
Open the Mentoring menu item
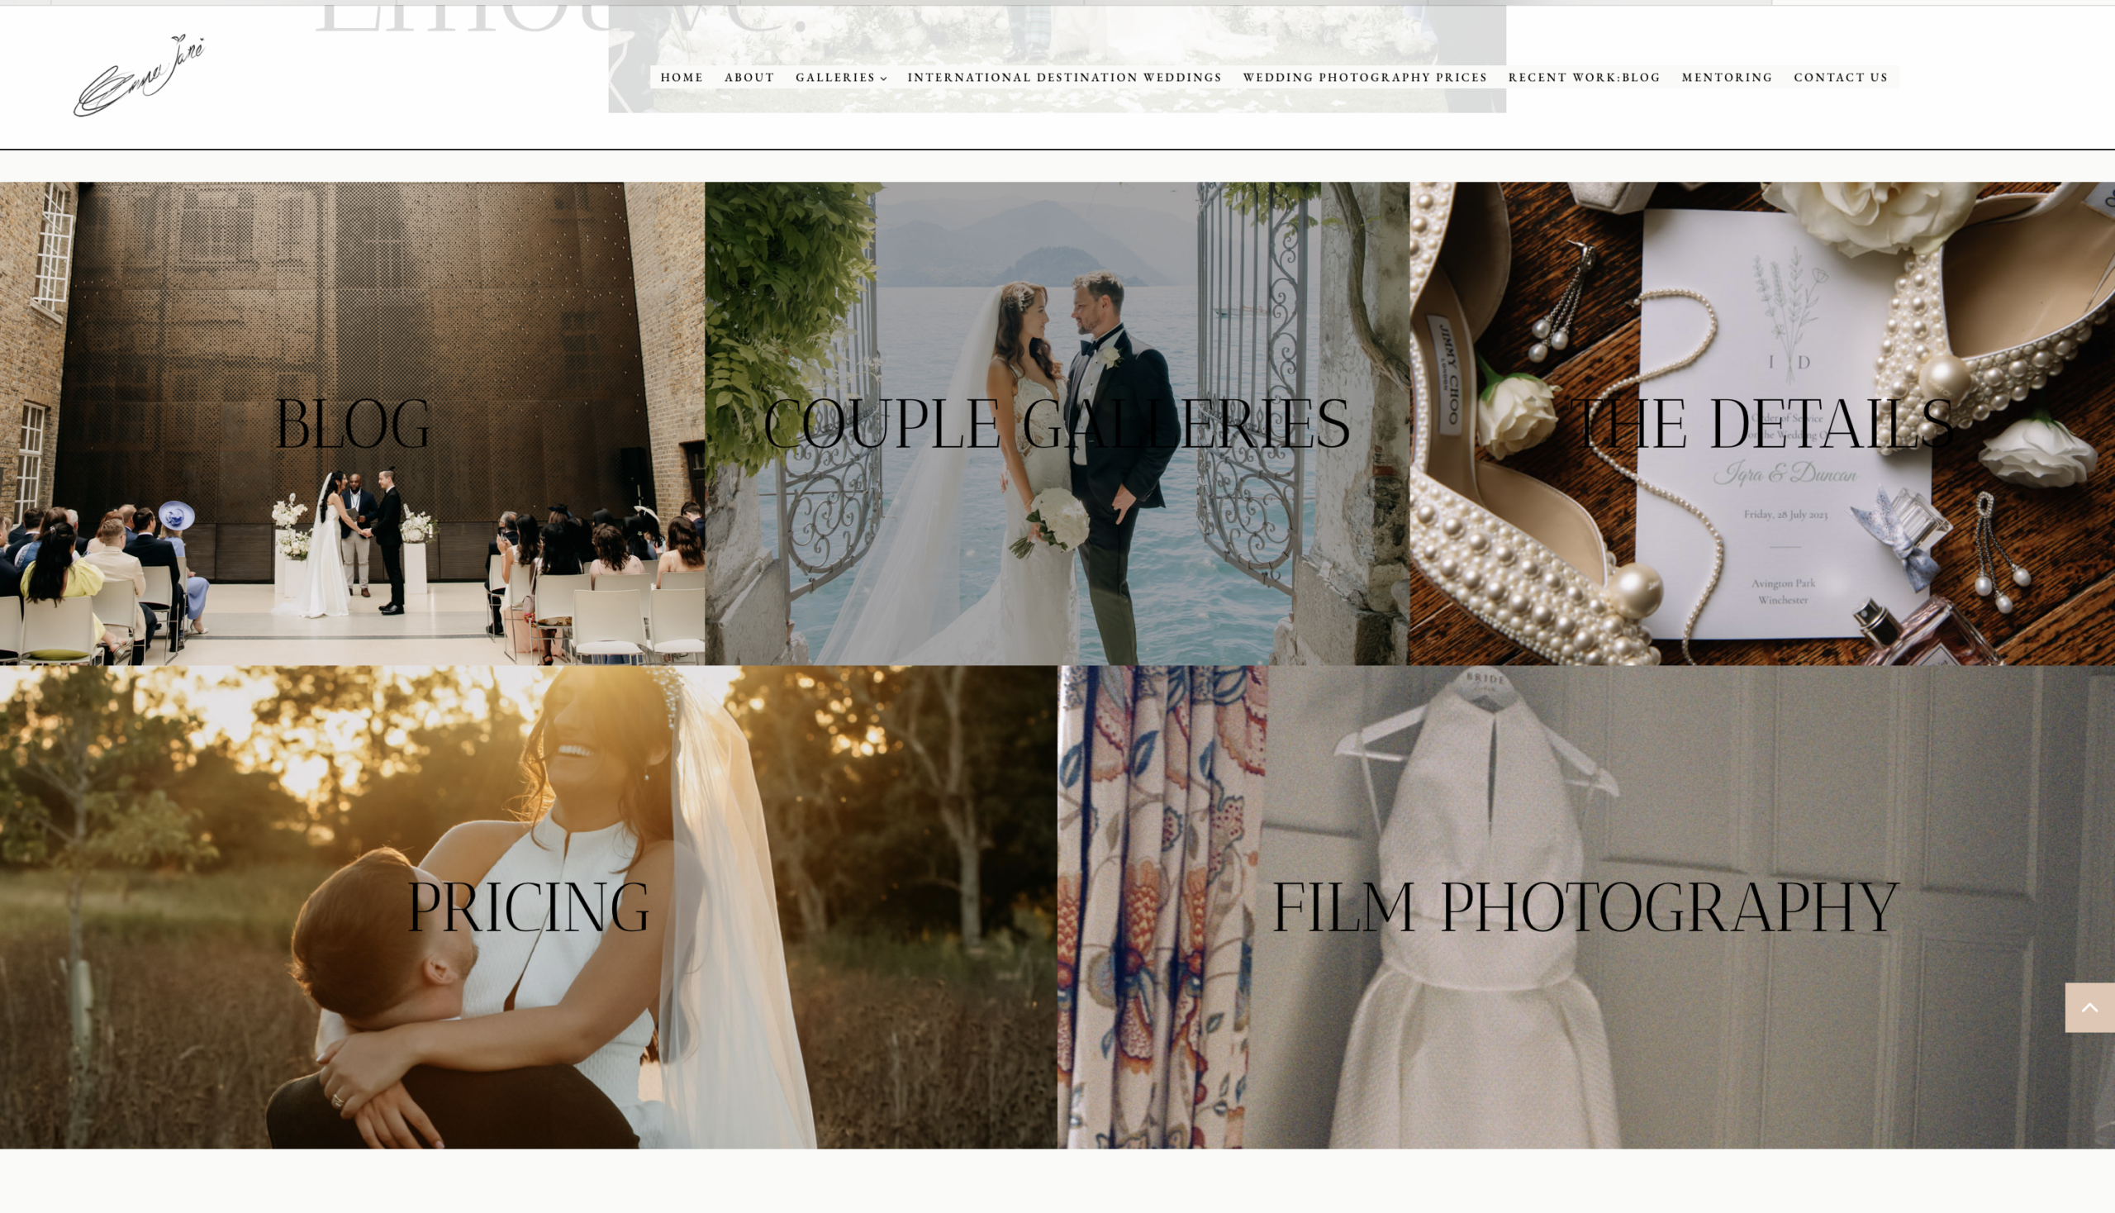1726,78
